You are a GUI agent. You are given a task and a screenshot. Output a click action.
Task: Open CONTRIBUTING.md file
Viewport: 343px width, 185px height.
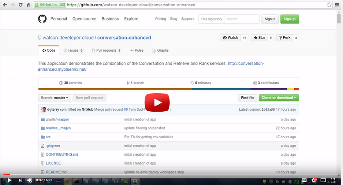pos(62,154)
